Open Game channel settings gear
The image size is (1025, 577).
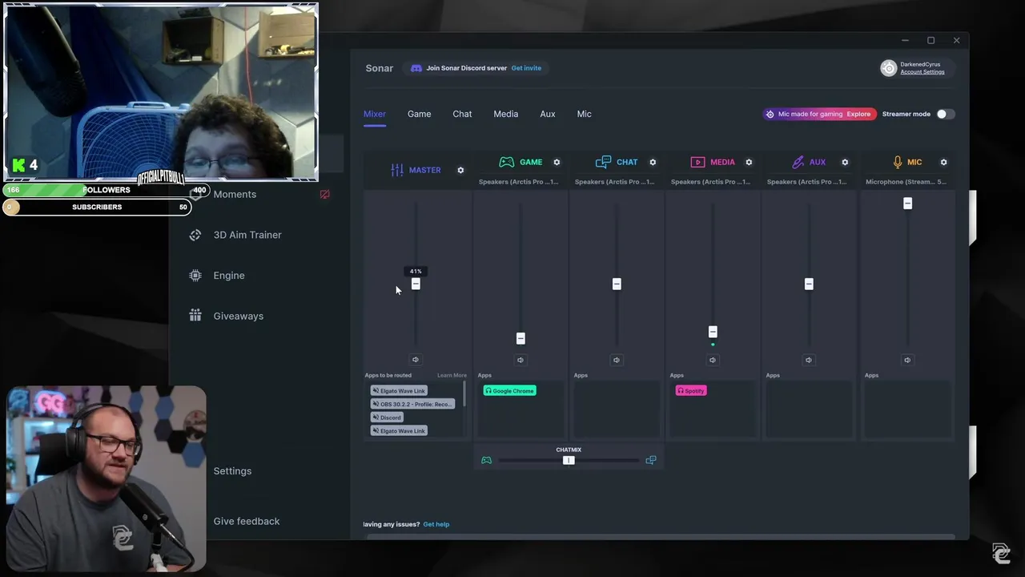[x=557, y=162]
